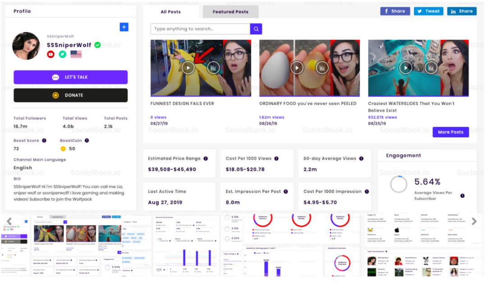The height and width of the screenshot is (289, 487).
Task: Open stats icon on Craziest WATERSLIDES video
Action: (x=431, y=68)
